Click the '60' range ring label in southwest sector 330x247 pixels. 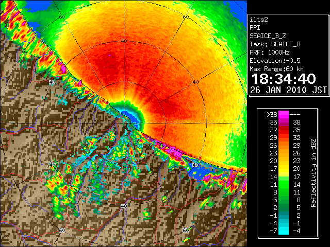tap(62, 231)
